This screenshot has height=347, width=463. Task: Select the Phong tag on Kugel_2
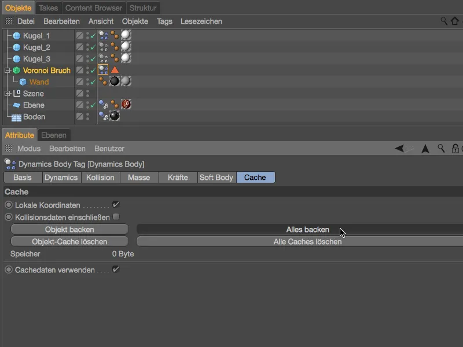point(115,47)
